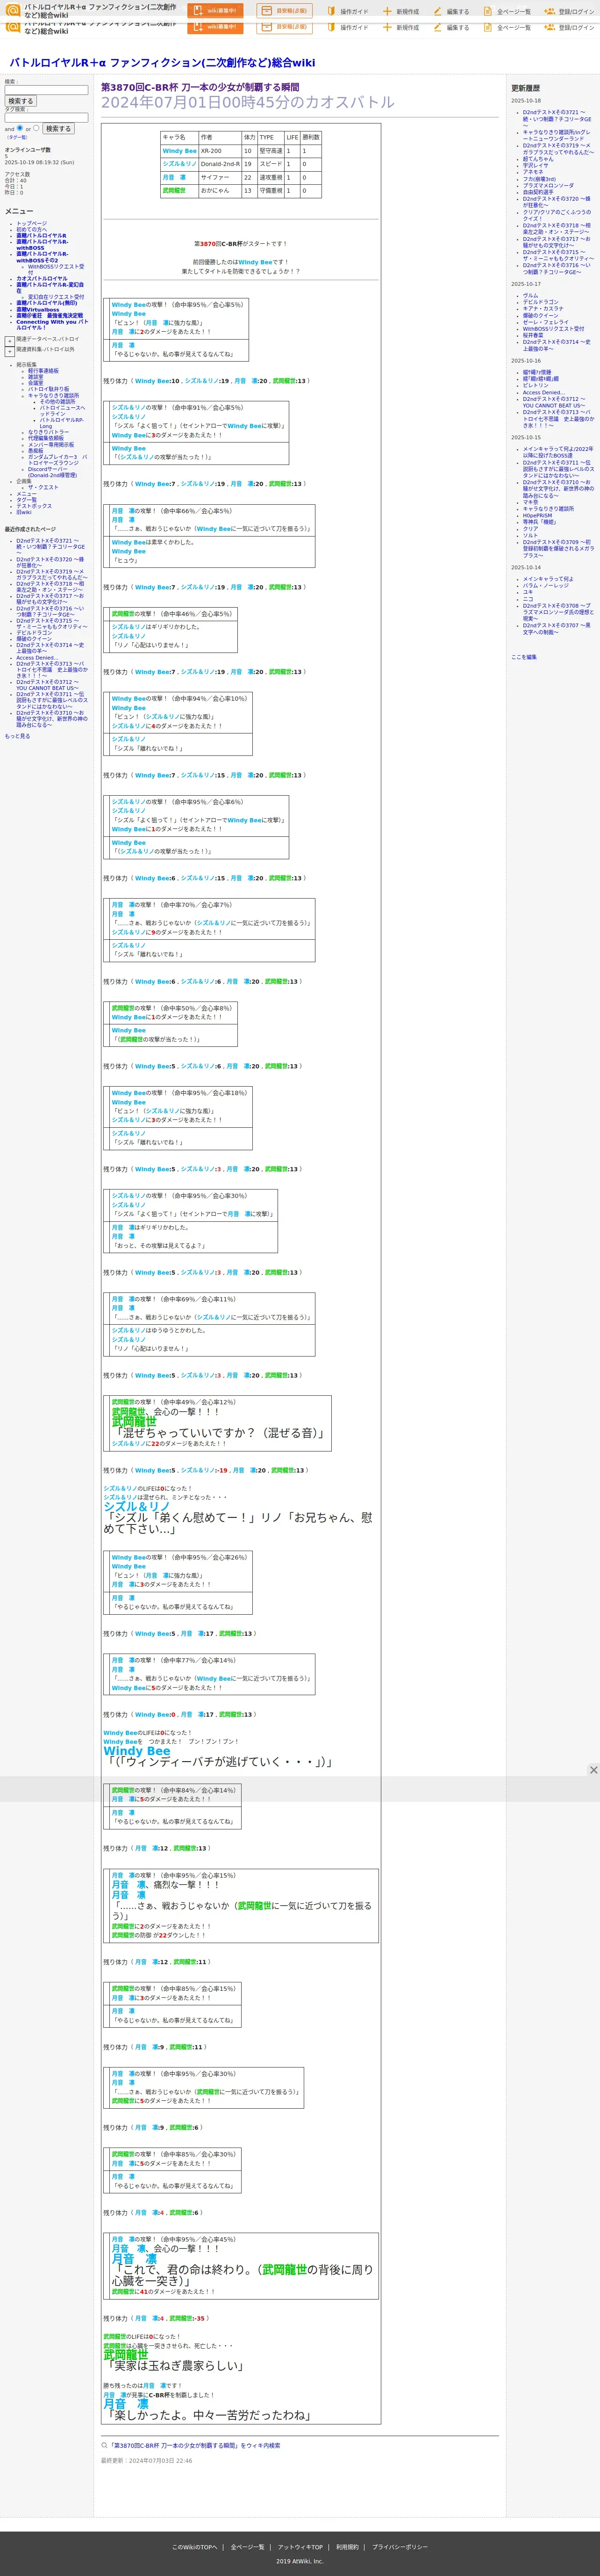Open 代理編集依頼板 link
The height and width of the screenshot is (2576, 600).
point(46,437)
